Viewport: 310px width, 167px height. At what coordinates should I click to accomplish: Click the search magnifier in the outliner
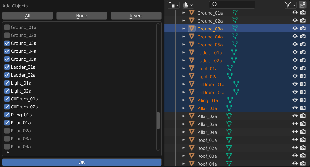coord(214,5)
